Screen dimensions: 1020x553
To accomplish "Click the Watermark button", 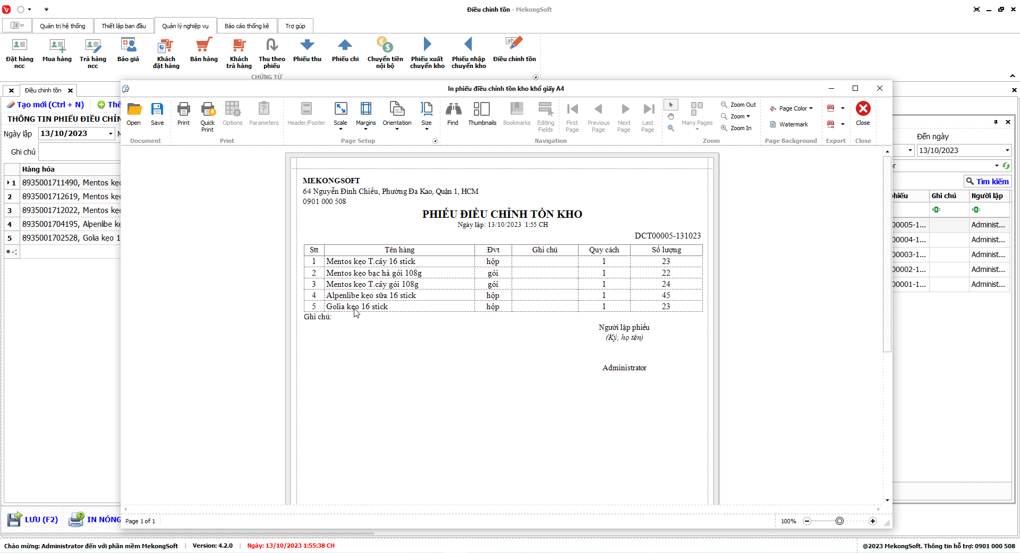I will [x=789, y=124].
